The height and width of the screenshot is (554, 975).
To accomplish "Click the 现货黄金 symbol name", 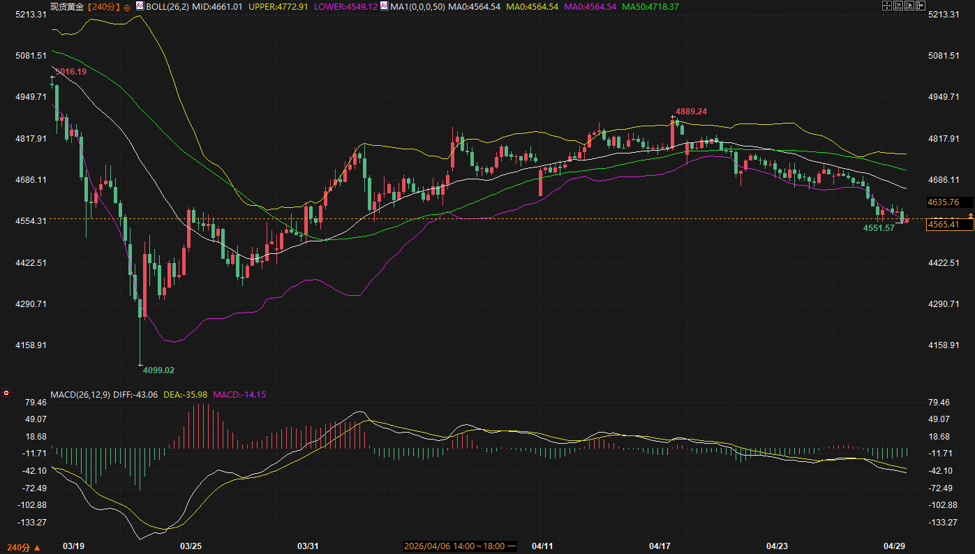I will coord(68,6).
